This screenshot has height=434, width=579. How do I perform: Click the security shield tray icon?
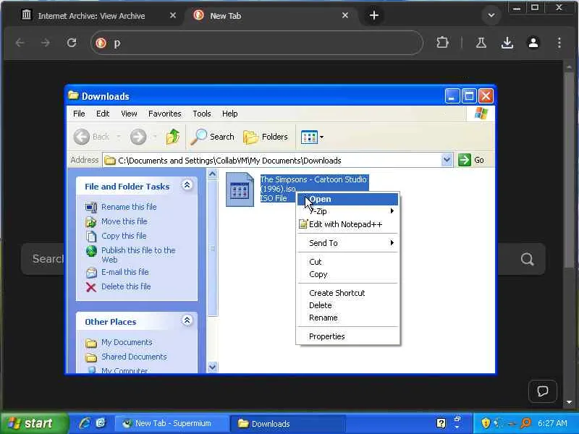tap(486, 423)
